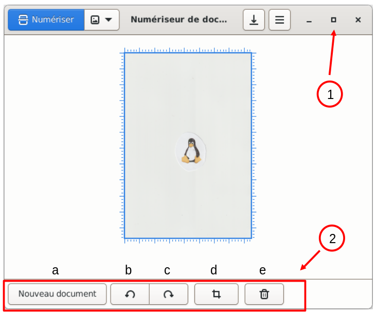The height and width of the screenshot is (317, 377).
Task: Close the Numériseur de documents window
Action: (x=358, y=20)
